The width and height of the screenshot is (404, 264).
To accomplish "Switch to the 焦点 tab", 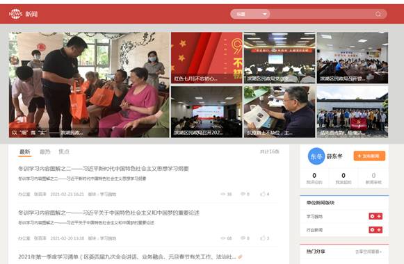I will tap(64, 152).
